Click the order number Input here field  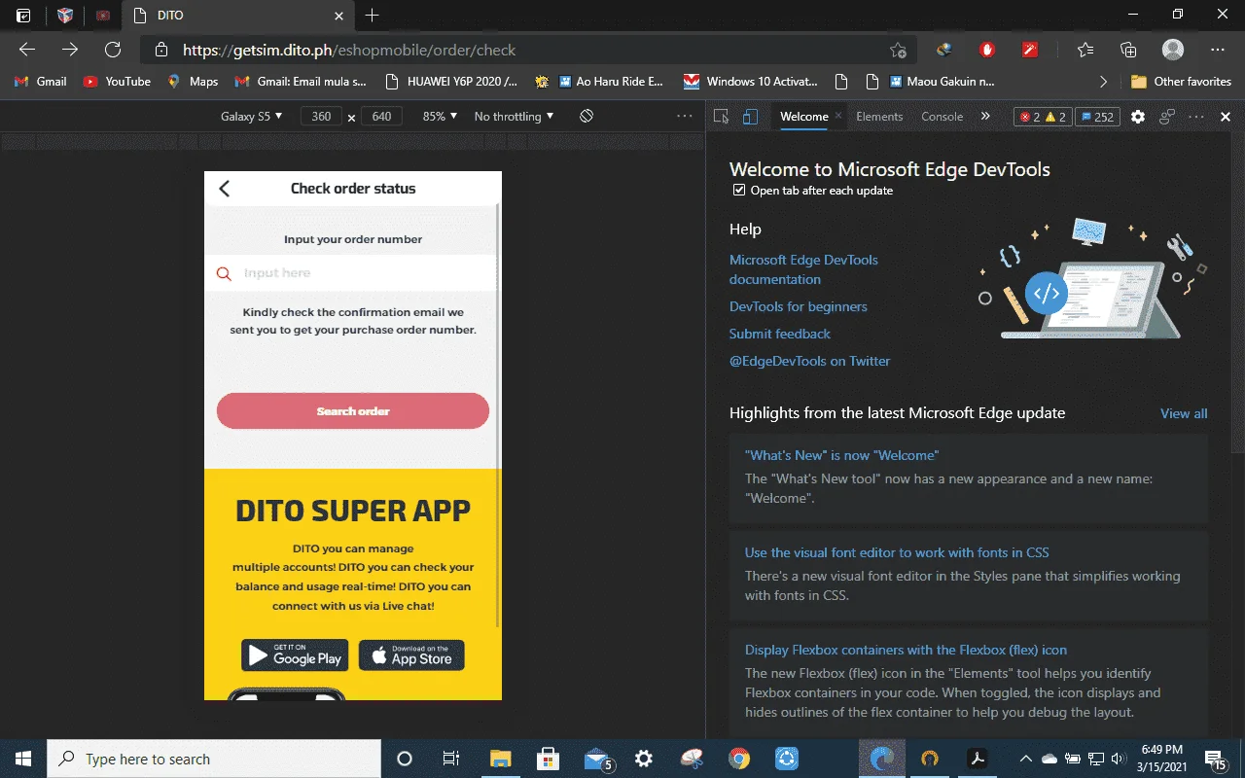pyautogui.click(x=352, y=273)
